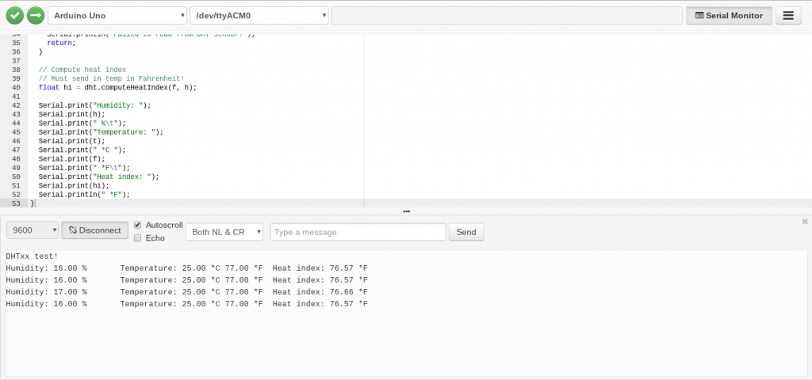The width and height of the screenshot is (812, 380).
Task: Click the green Upload arrow icon
Action: (x=36, y=15)
